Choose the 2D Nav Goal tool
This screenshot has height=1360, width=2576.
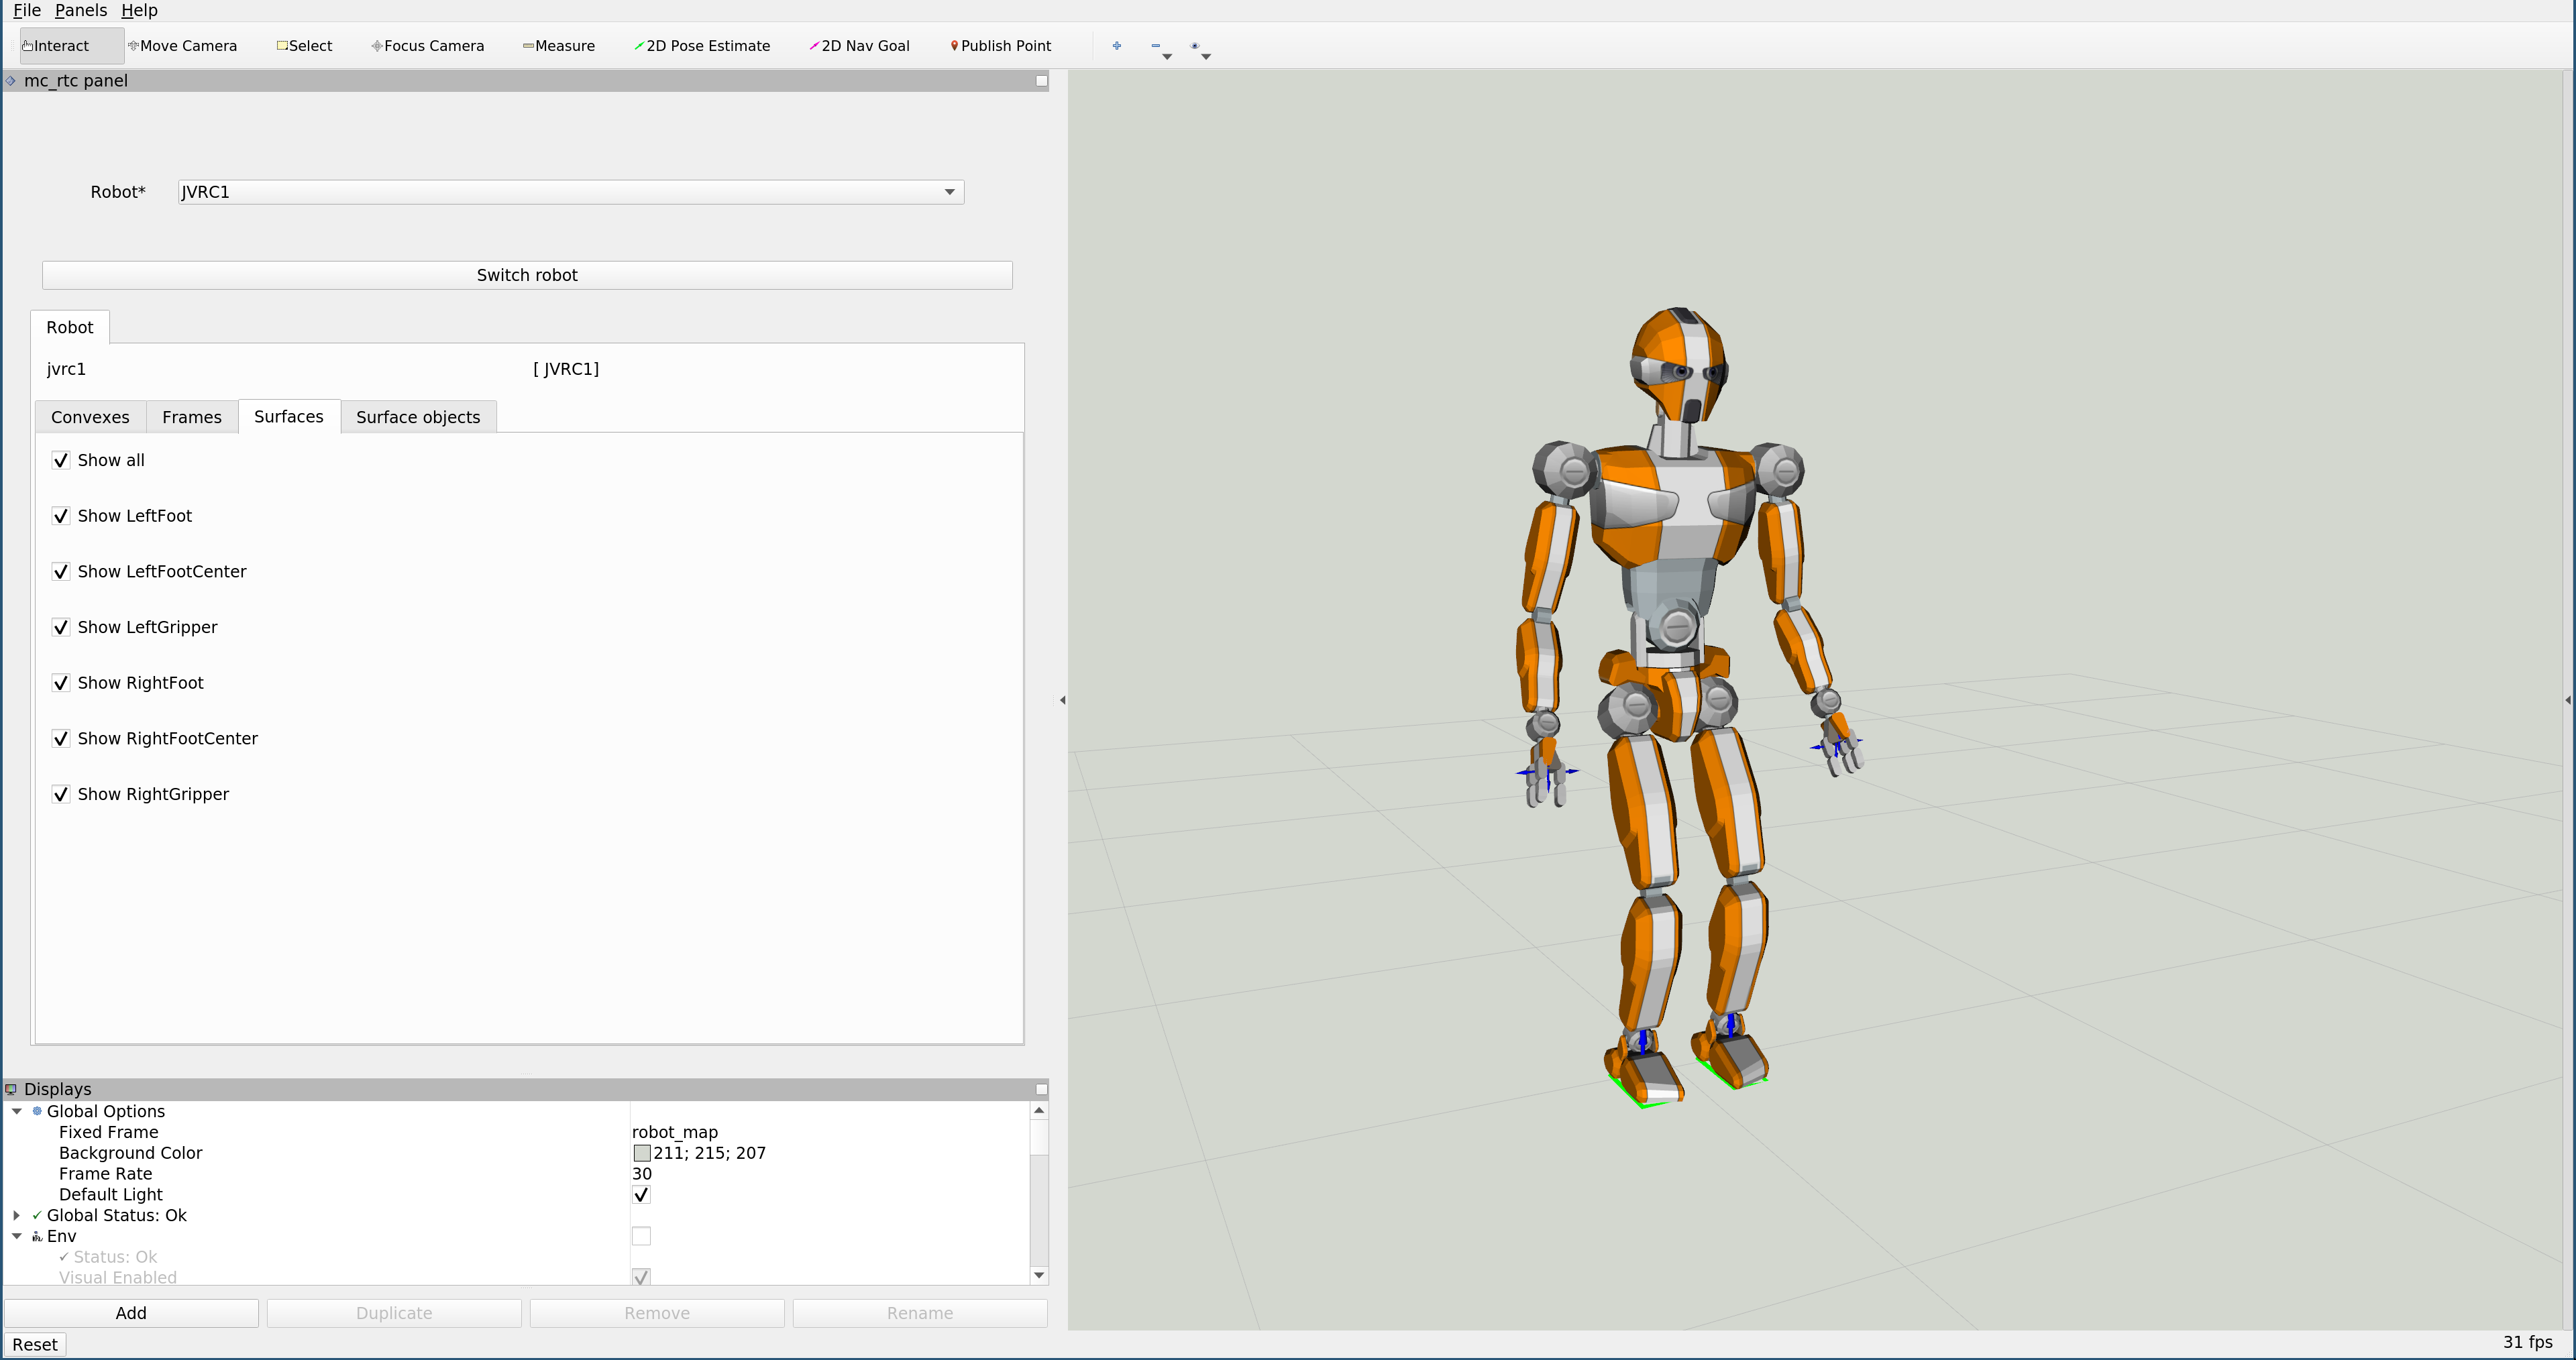pos(859,45)
